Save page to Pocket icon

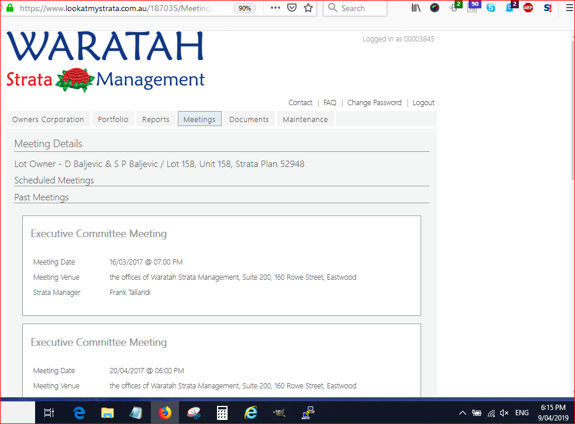pos(292,8)
